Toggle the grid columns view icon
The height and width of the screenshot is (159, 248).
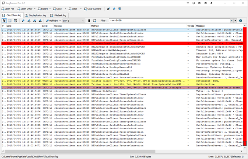point(10,21)
